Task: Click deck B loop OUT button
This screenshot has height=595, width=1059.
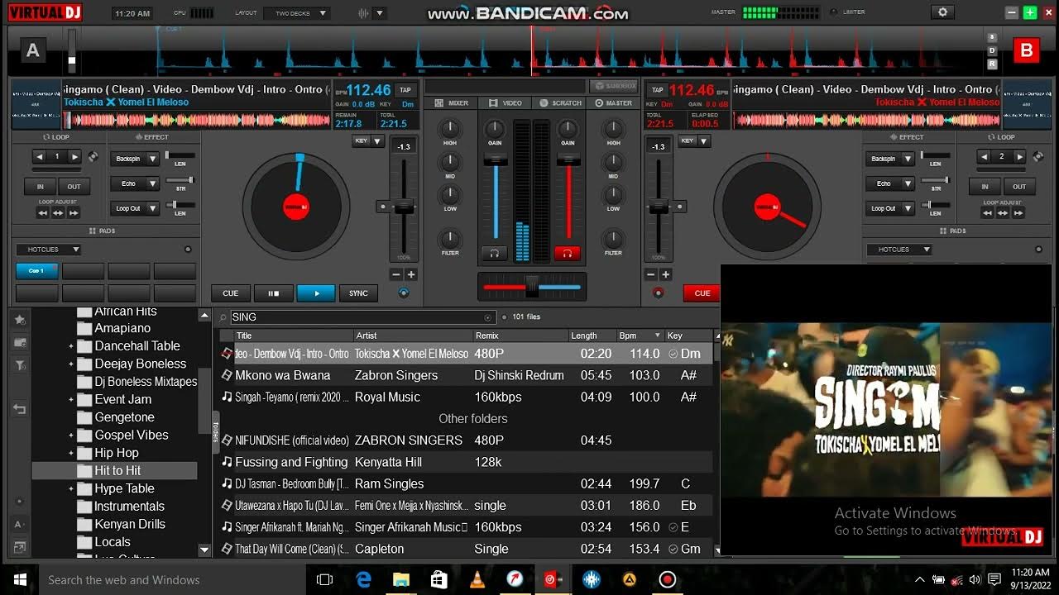Action: pos(1019,187)
